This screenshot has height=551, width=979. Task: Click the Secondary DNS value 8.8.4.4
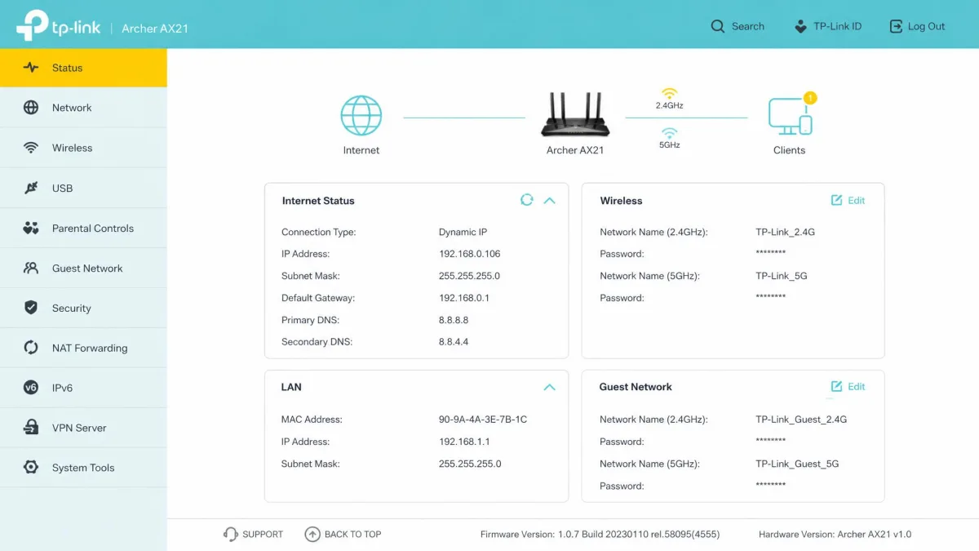454,342
